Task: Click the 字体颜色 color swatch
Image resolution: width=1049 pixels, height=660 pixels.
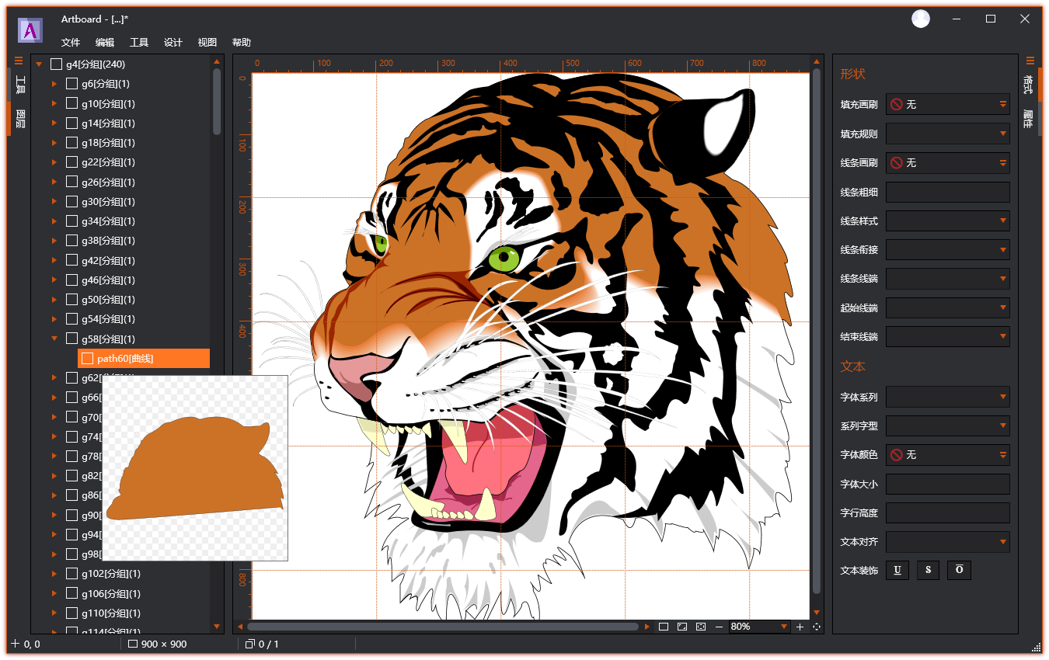Action: [897, 455]
